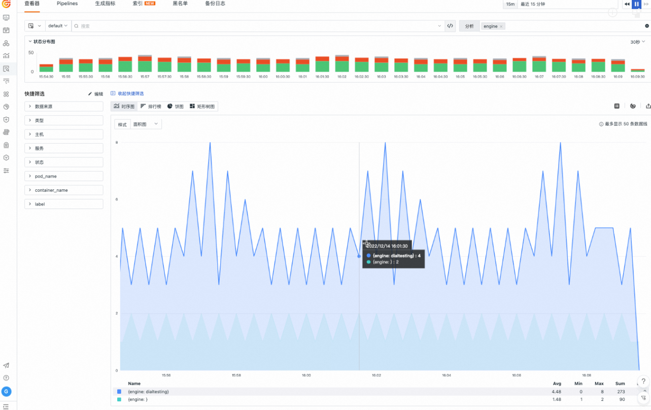Click in the 搜索 search field

[257, 26]
